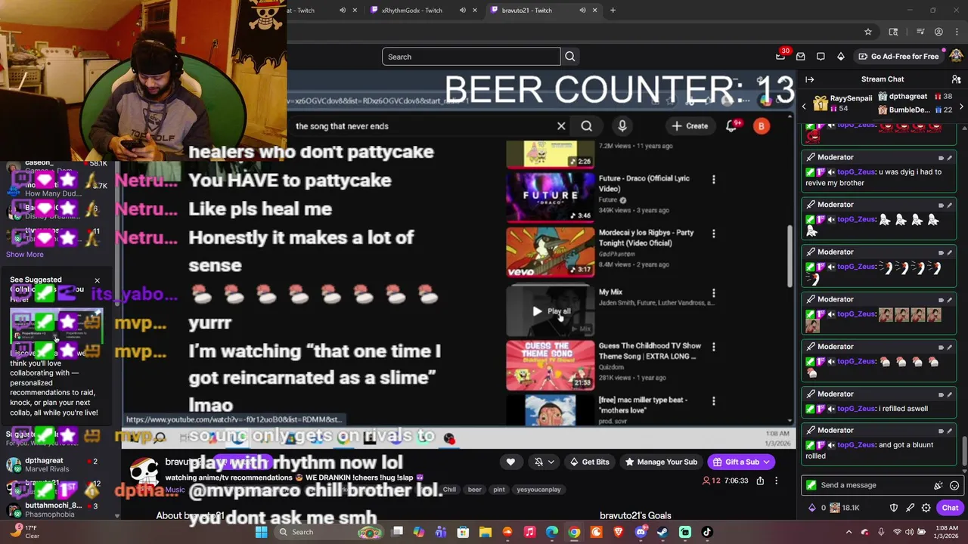Show hidden system tray icons chevron
The height and width of the screenshot is (544, 968).
[x=849, y=532]
